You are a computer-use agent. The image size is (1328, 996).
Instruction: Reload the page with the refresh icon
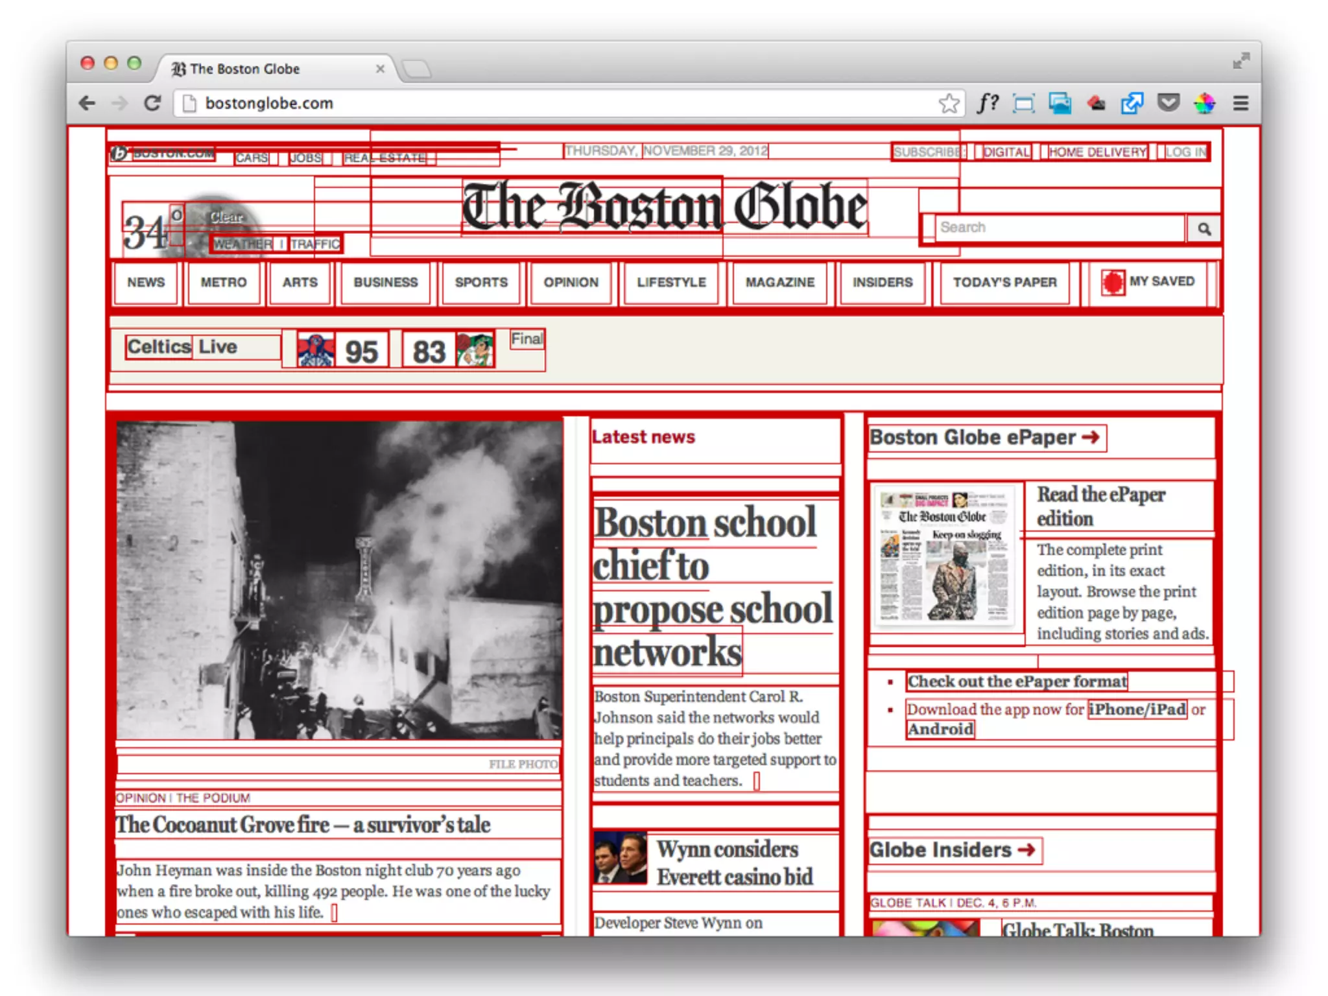[152, 103]
